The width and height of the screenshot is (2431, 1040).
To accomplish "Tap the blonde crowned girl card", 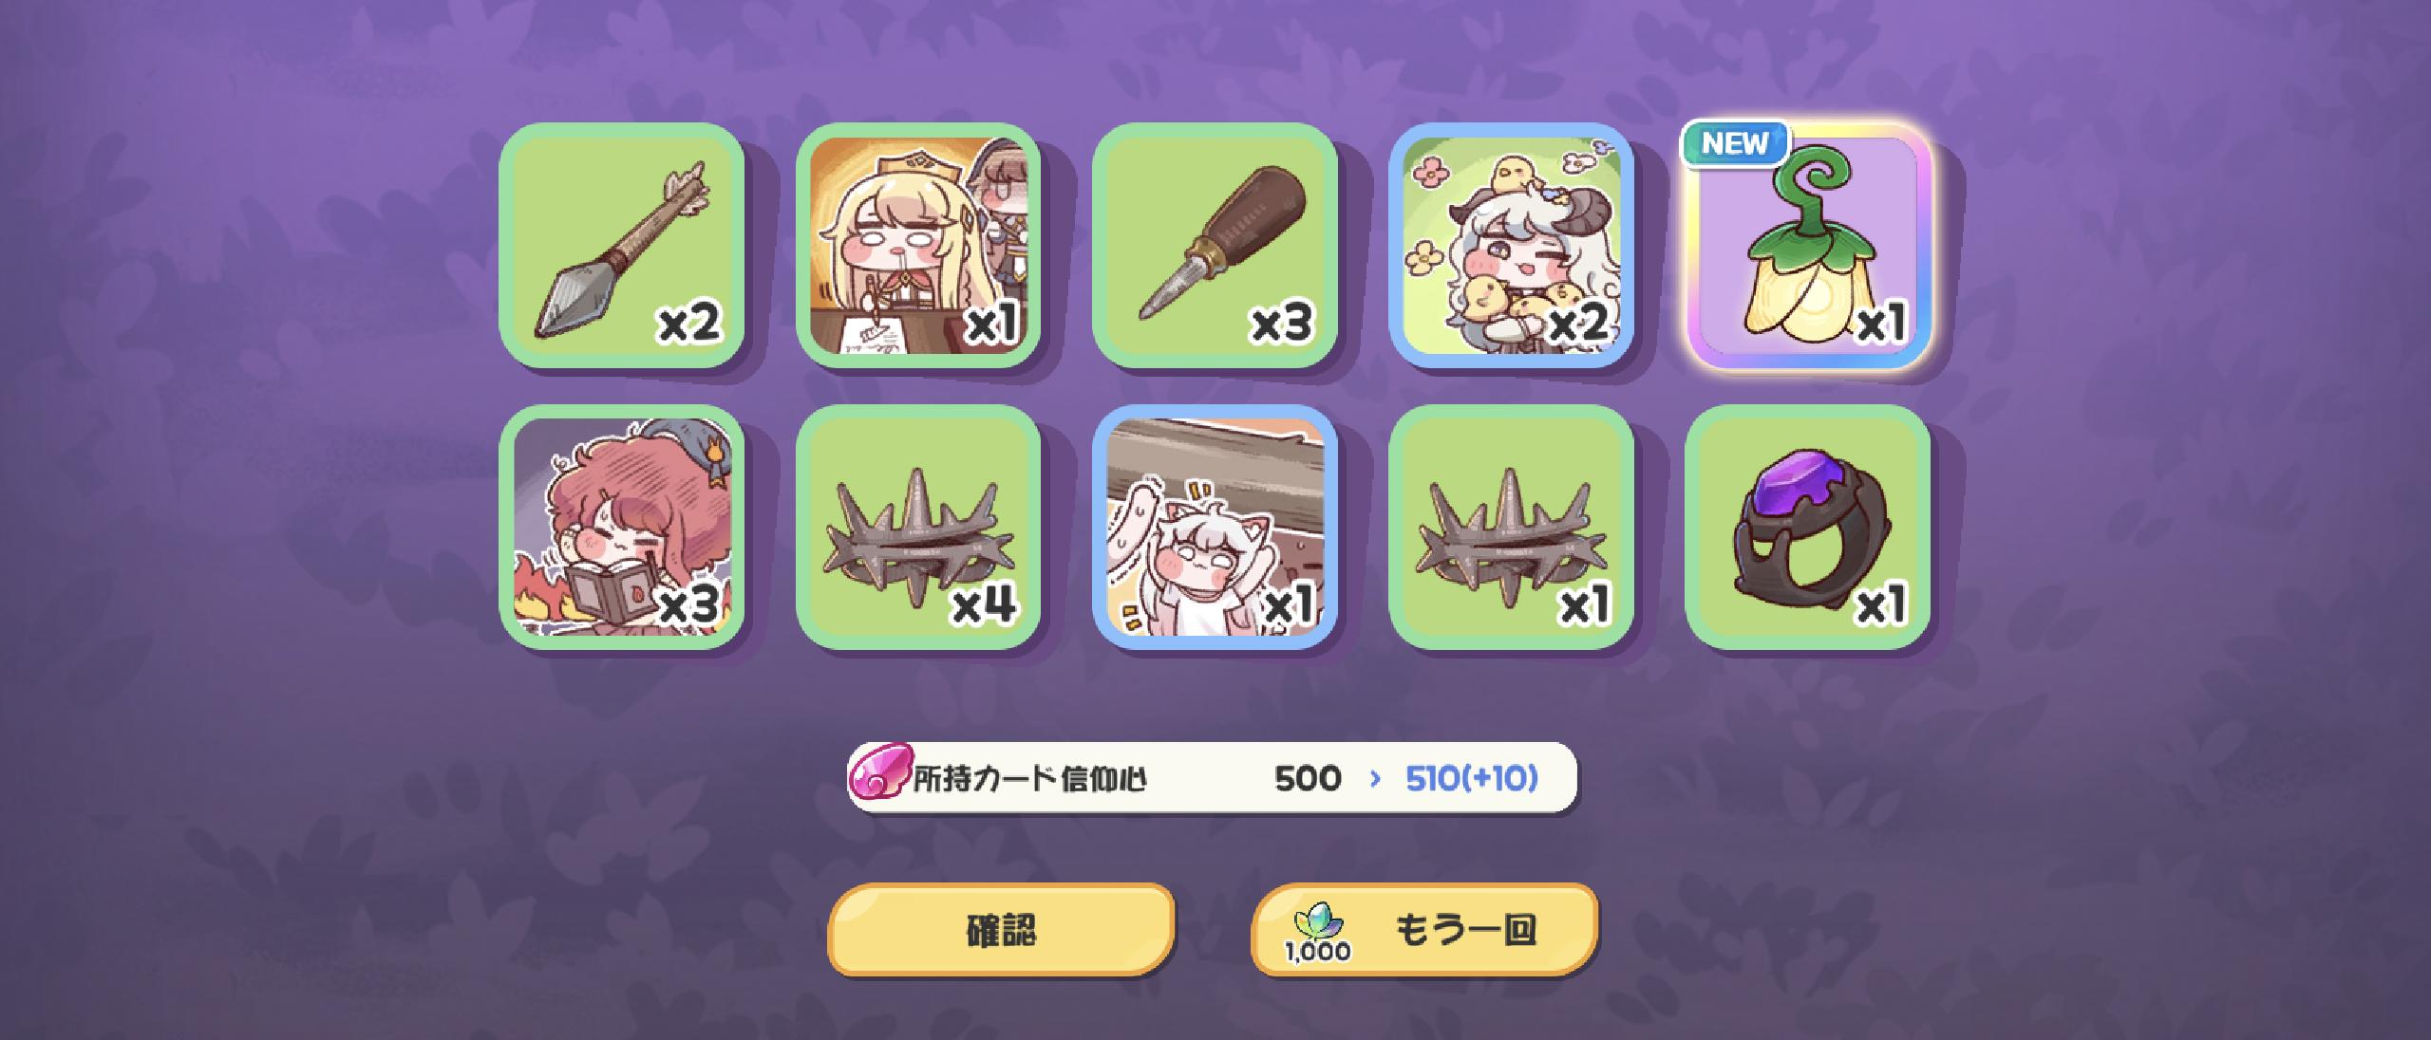I will [x=918, y=245].
